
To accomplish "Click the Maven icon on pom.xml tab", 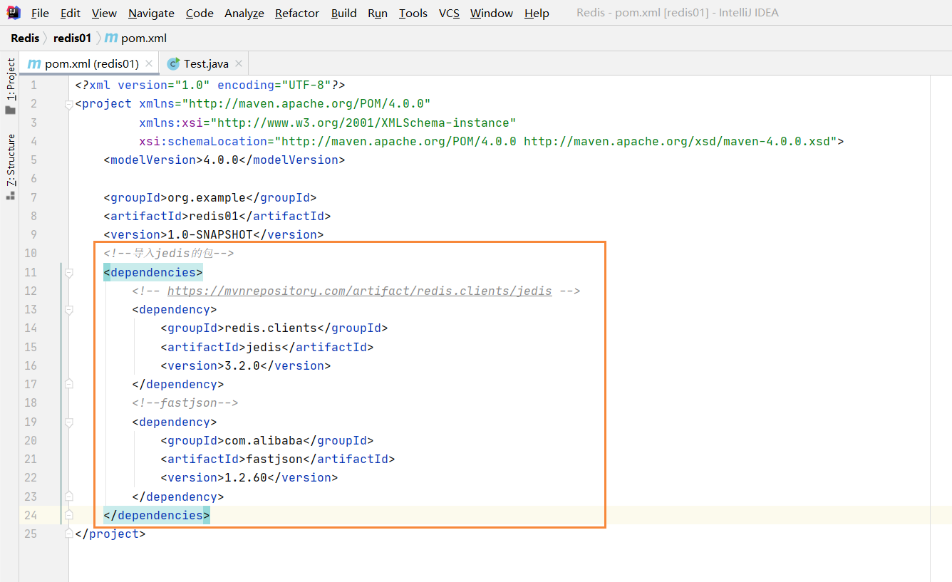I will pos(34,63).
